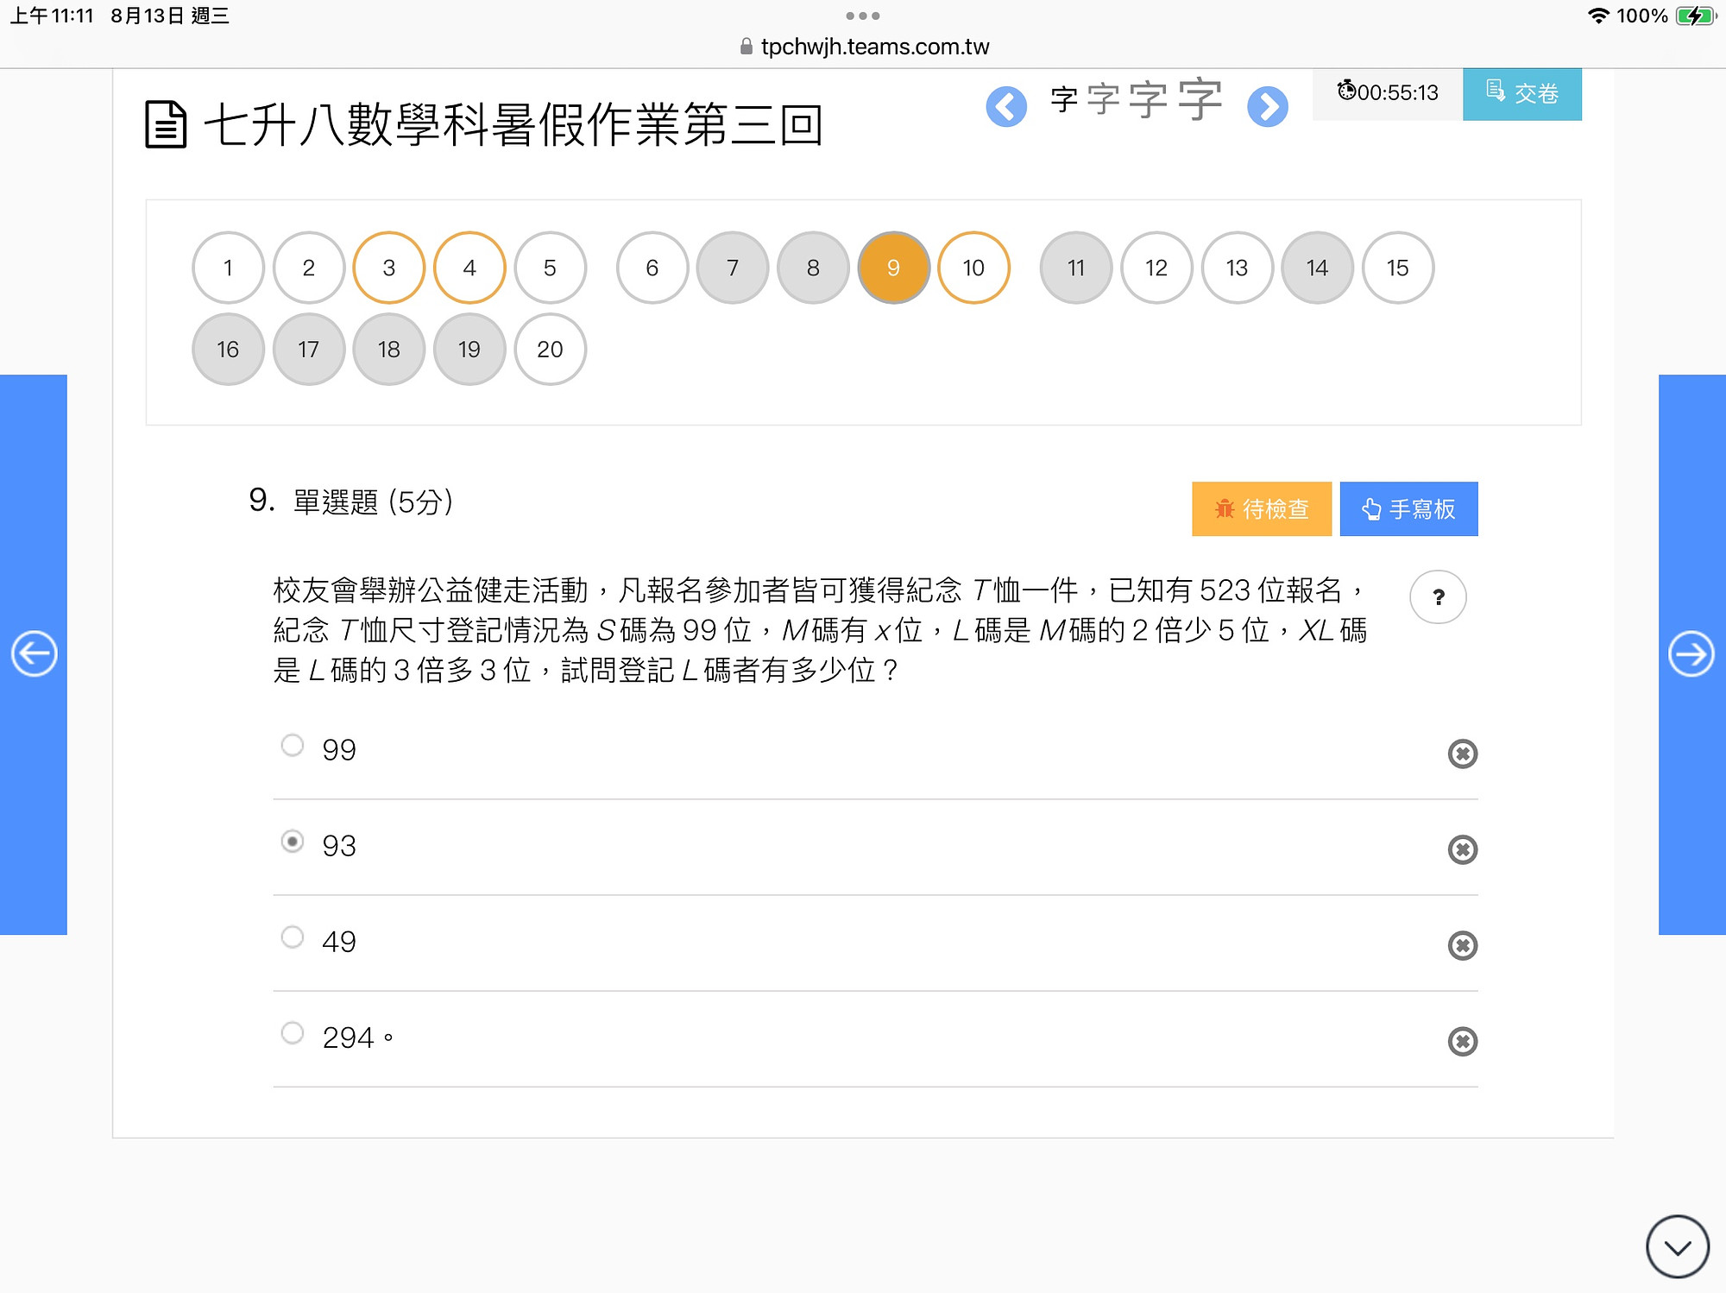Screen dimensions: 1726x1293
Task: Select current question 9 bubble
Action: pos(893,268)
